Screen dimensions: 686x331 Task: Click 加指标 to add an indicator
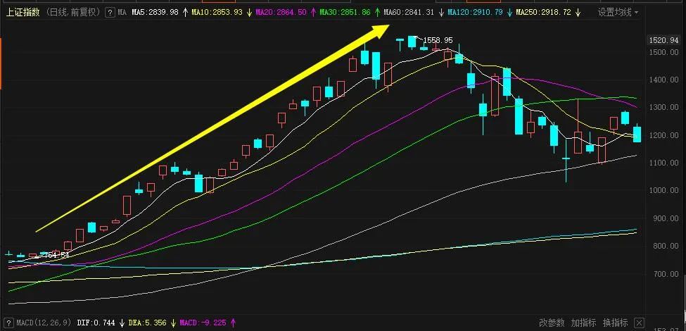(583, 323)
